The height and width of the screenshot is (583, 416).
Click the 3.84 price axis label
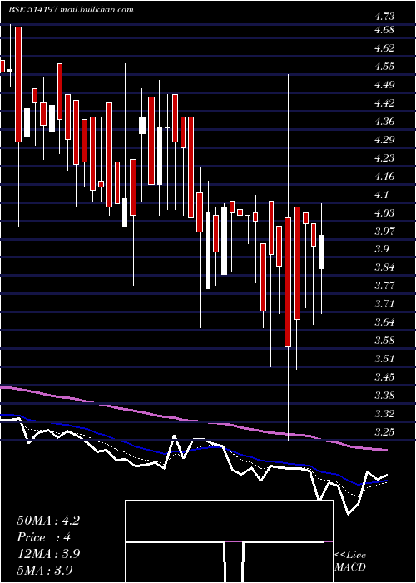pos(384,267)
